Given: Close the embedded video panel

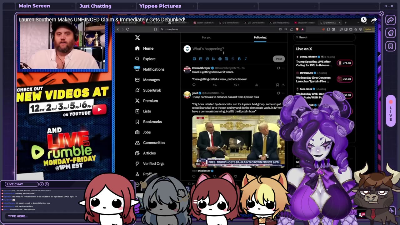Looking at the screenshot, I should pyautogui.click(x=381, y=13).
